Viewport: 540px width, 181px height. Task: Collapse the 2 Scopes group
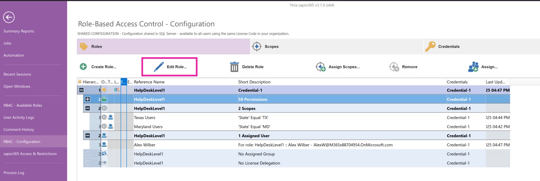click(x=88, y=108)
